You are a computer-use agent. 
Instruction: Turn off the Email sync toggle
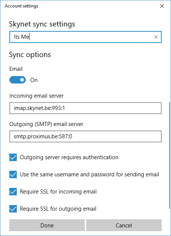(18, 80)
